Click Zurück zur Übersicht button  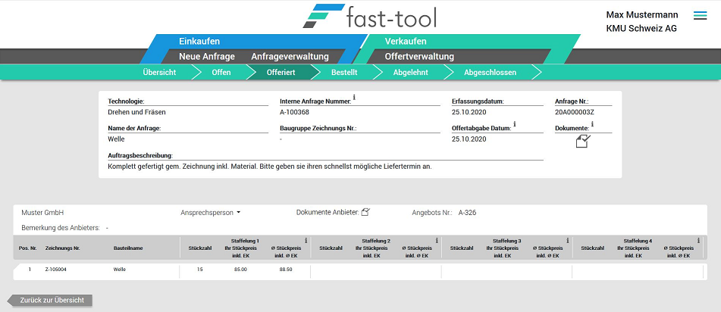[52, 301]
